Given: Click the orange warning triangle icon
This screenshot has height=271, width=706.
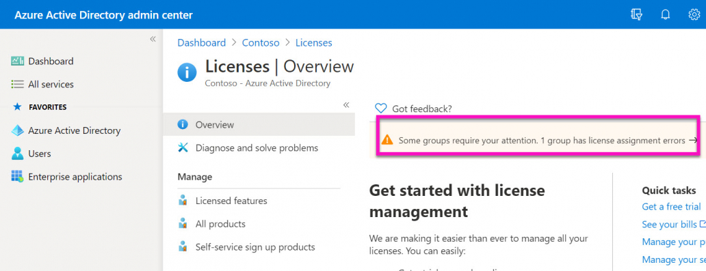Looking at the screenshot, I should click(x=387, y=140).
